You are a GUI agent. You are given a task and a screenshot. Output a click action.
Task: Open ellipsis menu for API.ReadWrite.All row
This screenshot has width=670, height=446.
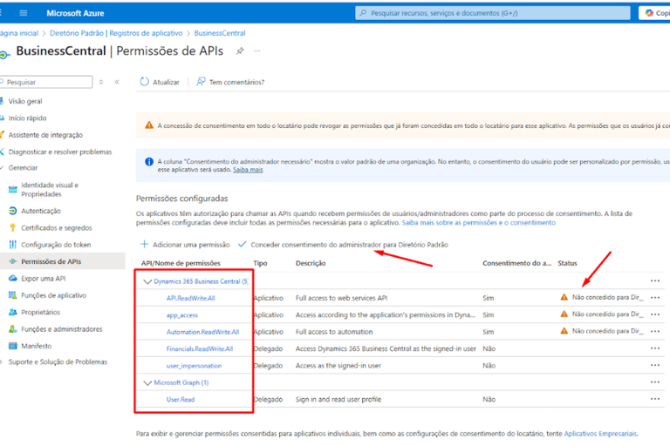(655, 297)
